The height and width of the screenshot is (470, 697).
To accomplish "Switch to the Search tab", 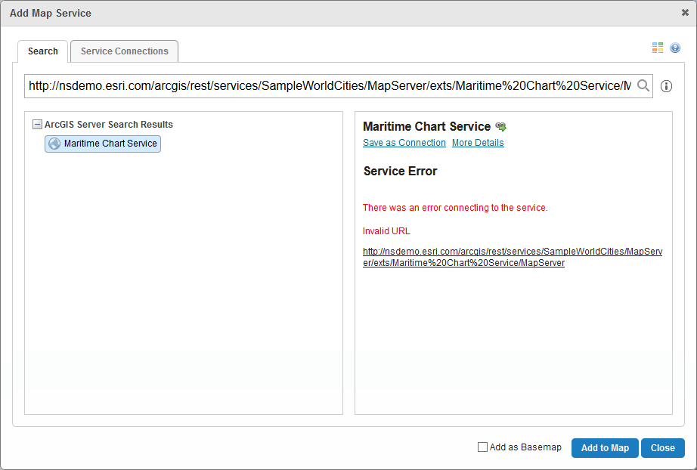I will [42, 51].
